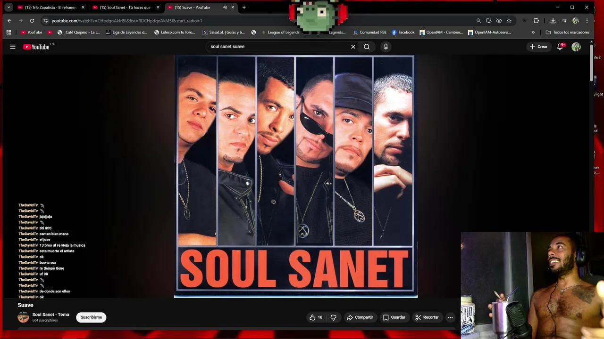Reload the current page
Image resolution: width=604 pixels, height=339 pixels.
32,21
